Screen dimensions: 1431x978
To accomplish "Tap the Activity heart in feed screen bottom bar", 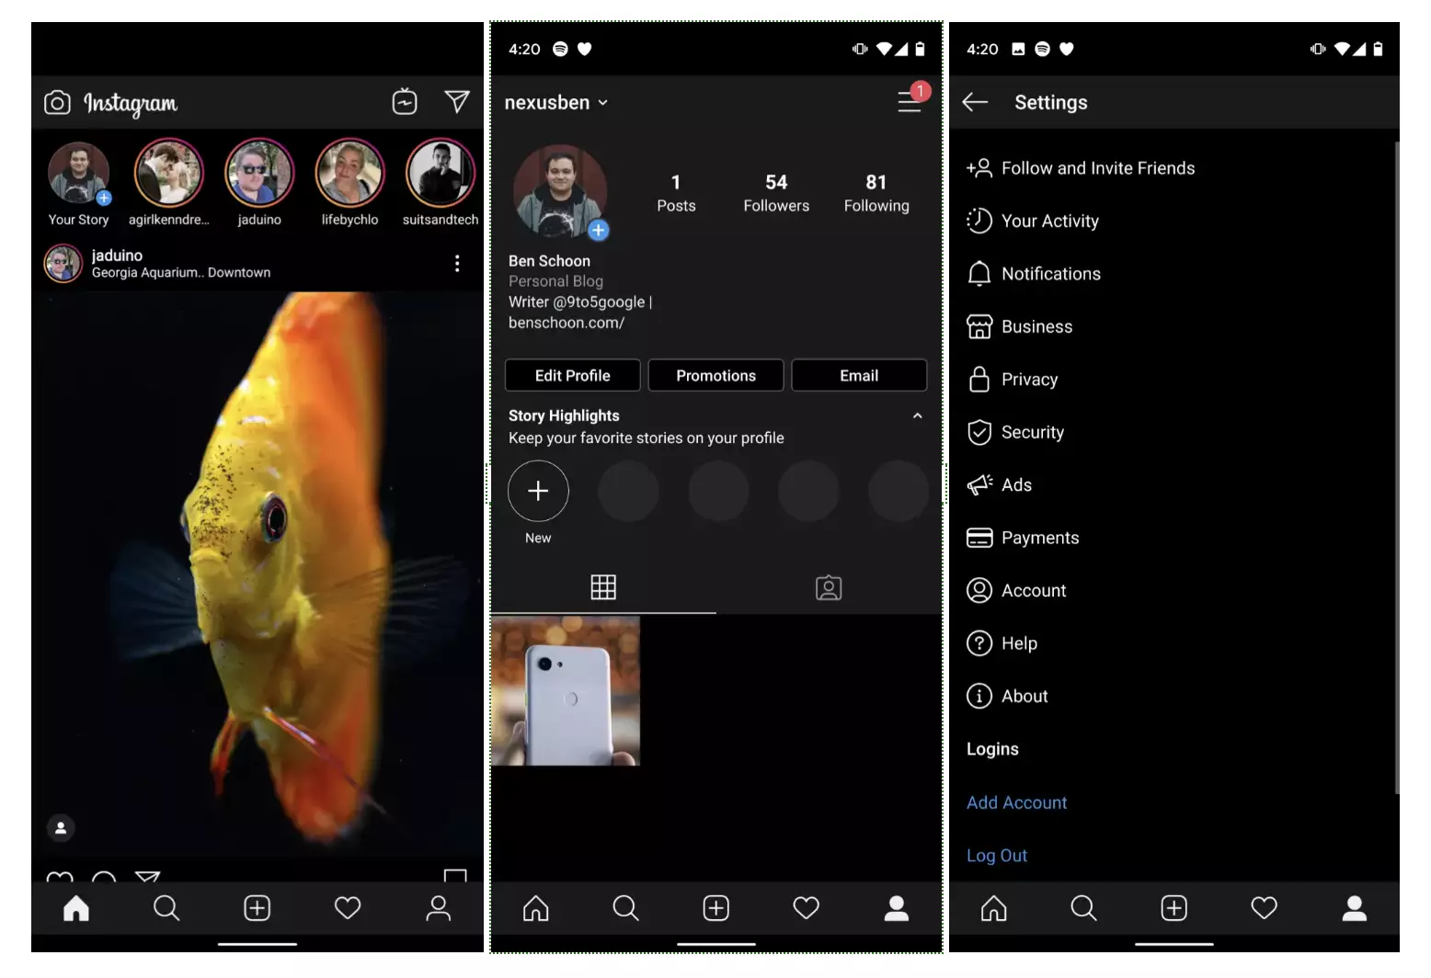I will 348,908.
